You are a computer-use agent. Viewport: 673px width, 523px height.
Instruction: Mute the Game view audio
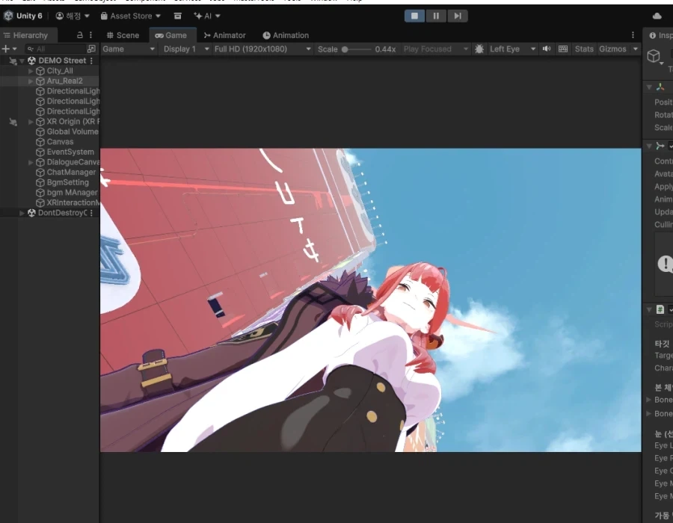(x=547, y=49)
